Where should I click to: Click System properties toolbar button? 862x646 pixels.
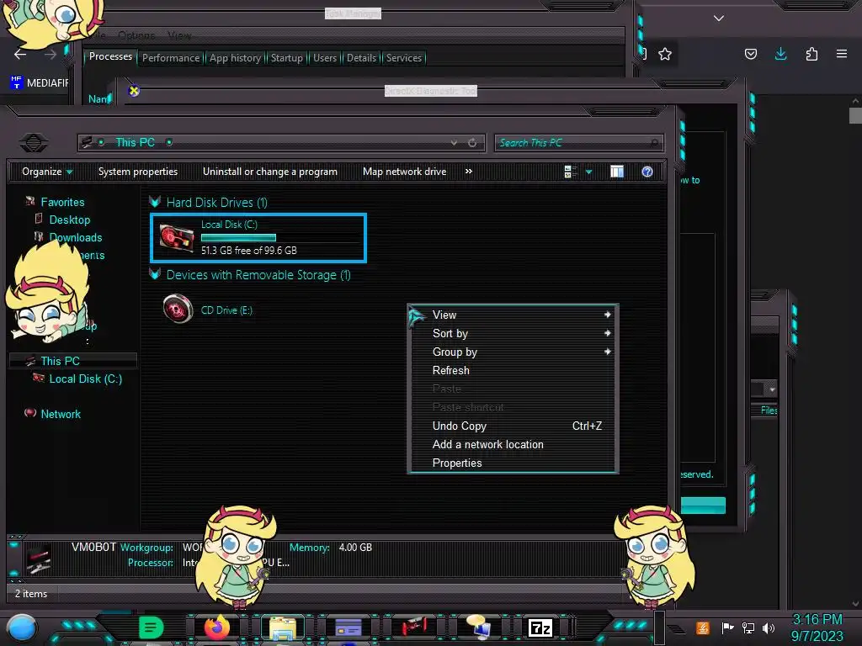coord(138,172)
